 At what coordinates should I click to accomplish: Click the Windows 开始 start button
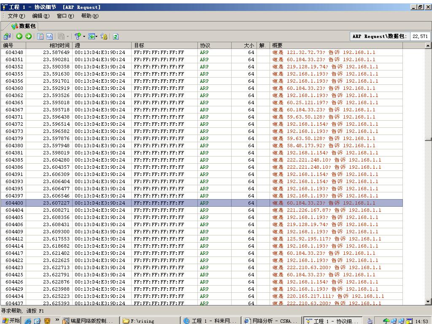tap(11, 321)
